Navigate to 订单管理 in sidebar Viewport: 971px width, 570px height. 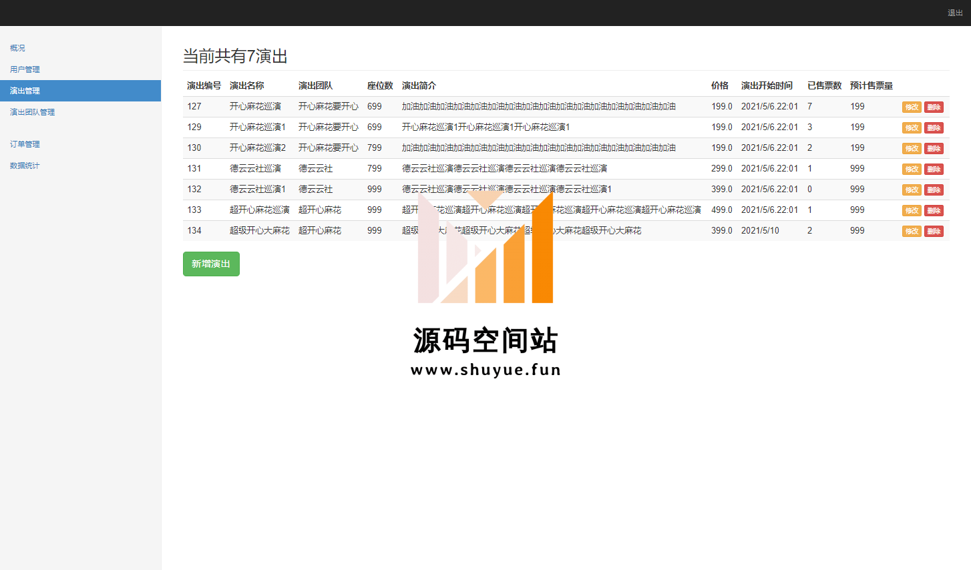[x=25, y=144]
